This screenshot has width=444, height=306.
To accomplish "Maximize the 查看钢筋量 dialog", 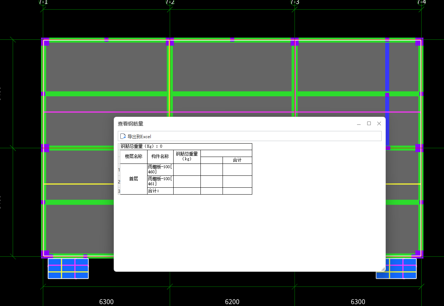I will [x=369, y=124].
